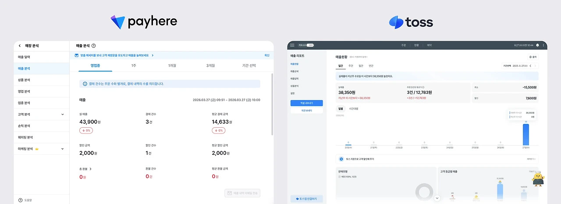Click the toss logo
The image size is (561, 204).
[411, 22]
